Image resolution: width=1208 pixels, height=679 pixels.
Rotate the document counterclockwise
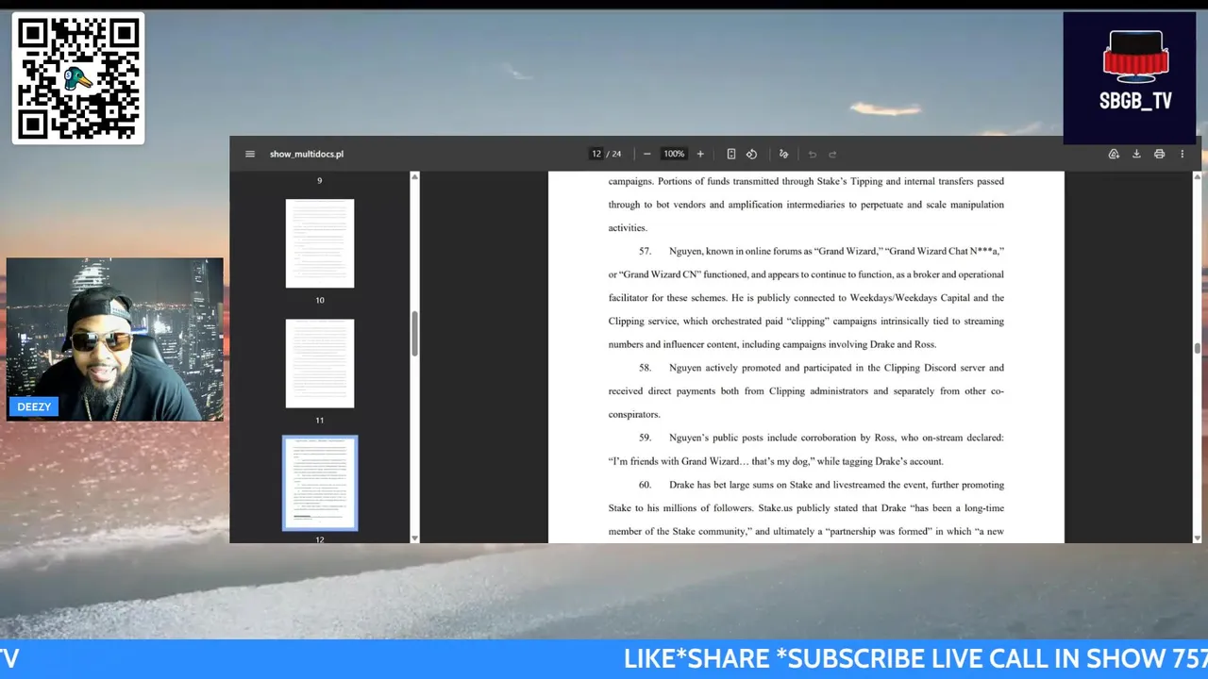(x=751, y=154)
